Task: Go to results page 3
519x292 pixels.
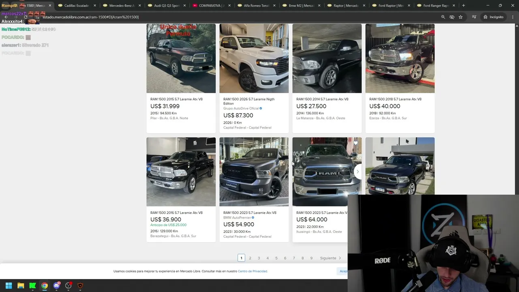Action: coord(259,258)
